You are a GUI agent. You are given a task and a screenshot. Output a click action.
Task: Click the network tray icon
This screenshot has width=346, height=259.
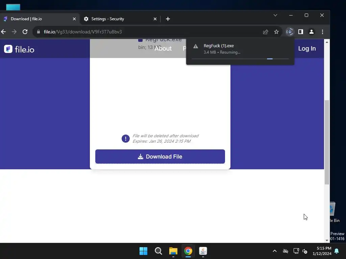coord(296,251)
